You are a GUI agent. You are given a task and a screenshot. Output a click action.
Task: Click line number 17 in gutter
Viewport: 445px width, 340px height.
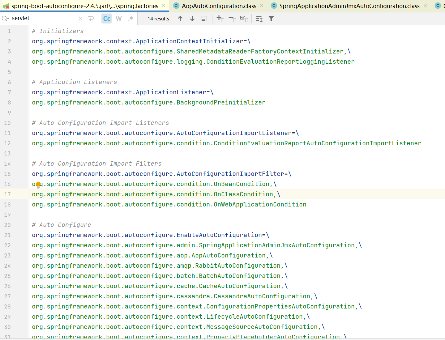7,194
